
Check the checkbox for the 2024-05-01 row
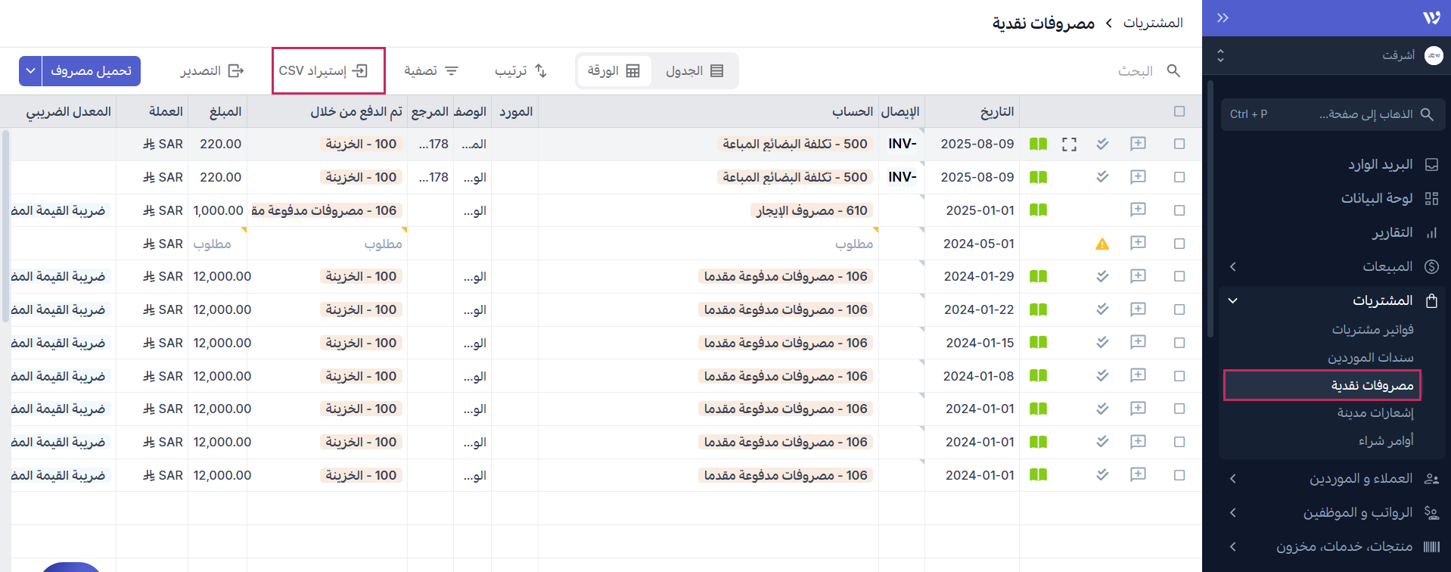(x=1179, y=244)
